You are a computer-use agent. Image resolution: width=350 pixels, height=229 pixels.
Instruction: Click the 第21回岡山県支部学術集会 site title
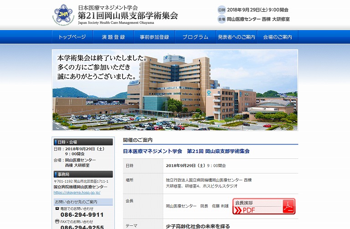click(128, 15)
